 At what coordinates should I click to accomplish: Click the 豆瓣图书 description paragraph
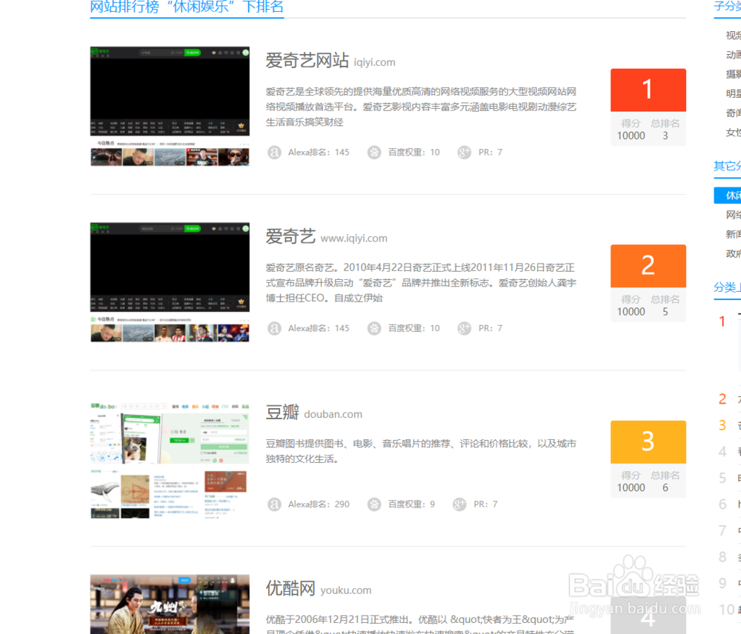coord(421,451)
